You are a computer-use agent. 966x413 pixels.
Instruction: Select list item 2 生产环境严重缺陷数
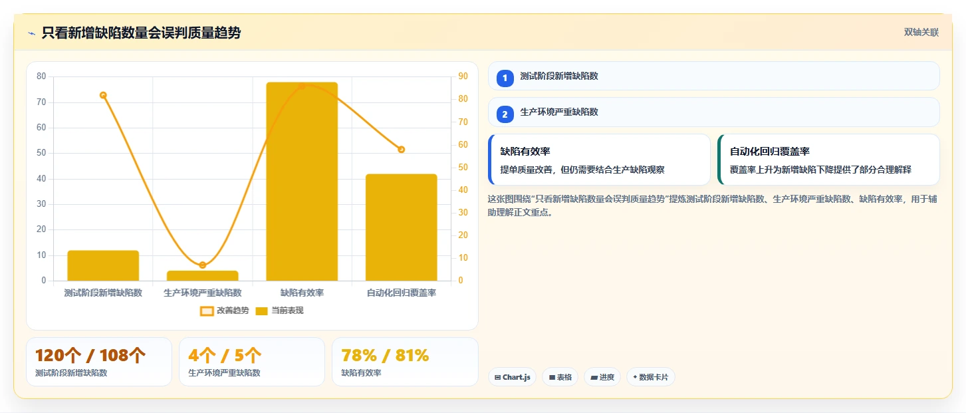click(713, 112)
